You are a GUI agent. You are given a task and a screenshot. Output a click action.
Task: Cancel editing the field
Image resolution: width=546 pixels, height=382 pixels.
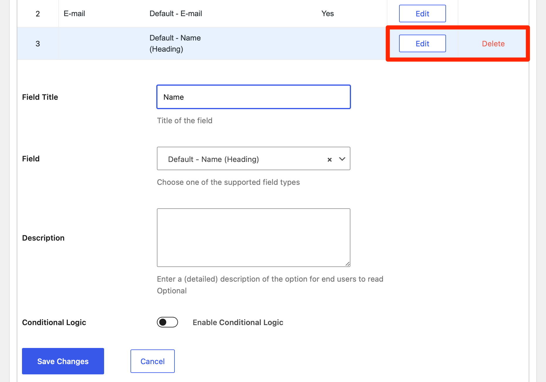coord(152,361)
